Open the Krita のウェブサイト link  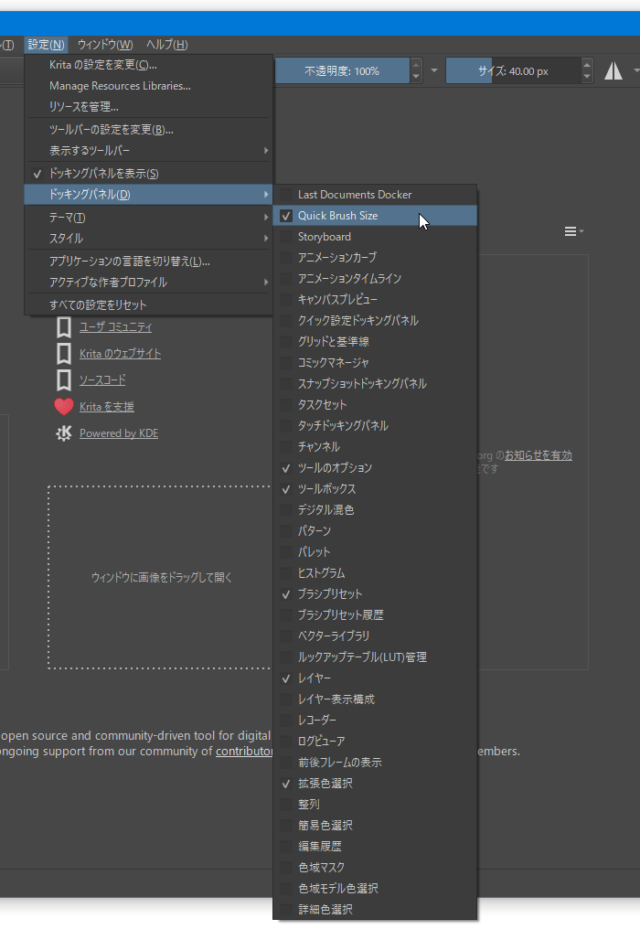[x=121, y=354]
